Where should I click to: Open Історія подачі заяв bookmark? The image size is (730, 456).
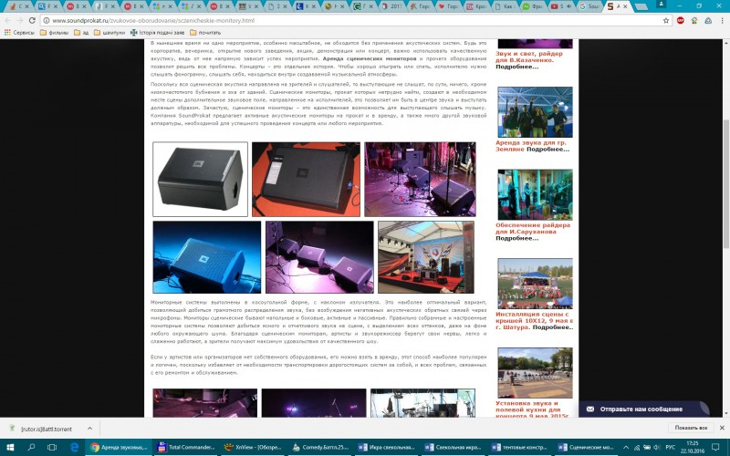(x=157, y=33)
